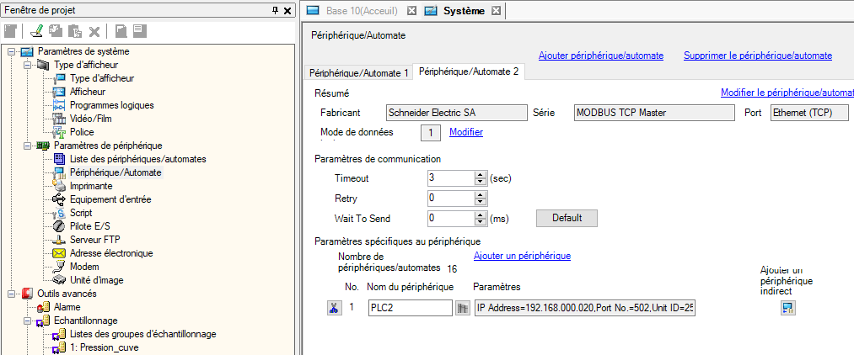The image size is (854, 355).
Task: Select 1: Pression_cuve sampling group
Action: [x=104, y=347]
